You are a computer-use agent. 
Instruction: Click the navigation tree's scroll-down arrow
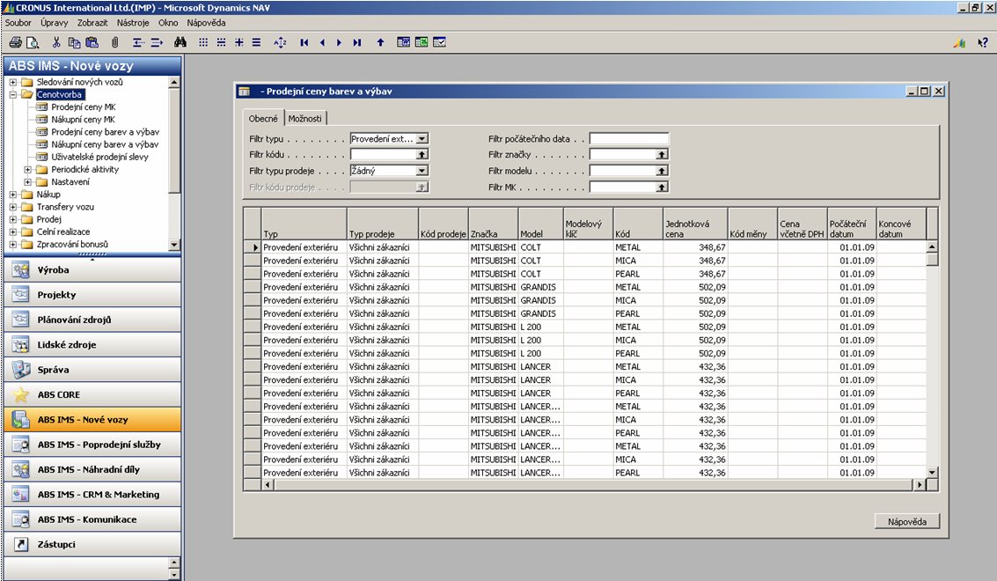click(174, 245)
